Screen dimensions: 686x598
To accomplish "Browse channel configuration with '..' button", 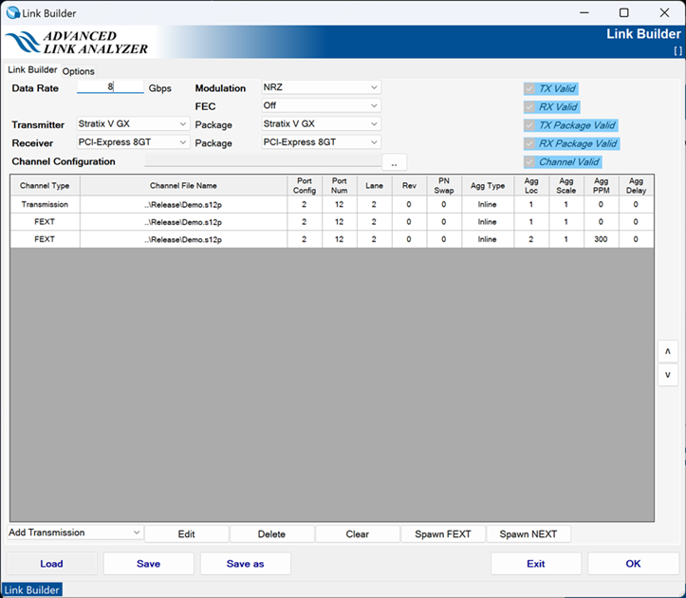I will tap(394, 162).
